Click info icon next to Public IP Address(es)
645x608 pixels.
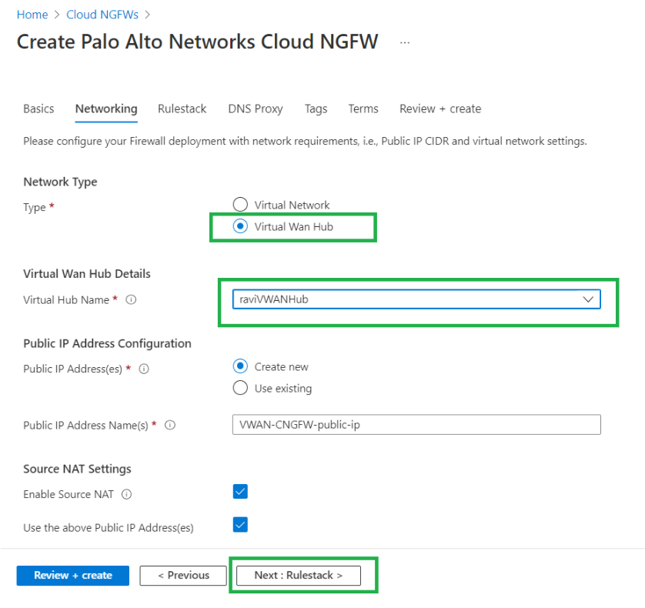click(x=144, y=369)
